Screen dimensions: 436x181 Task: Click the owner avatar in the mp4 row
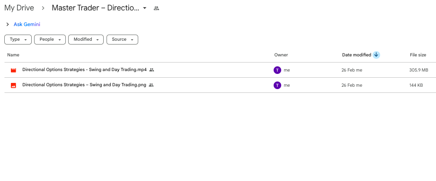pyautogui.click(x=277, y=70)
